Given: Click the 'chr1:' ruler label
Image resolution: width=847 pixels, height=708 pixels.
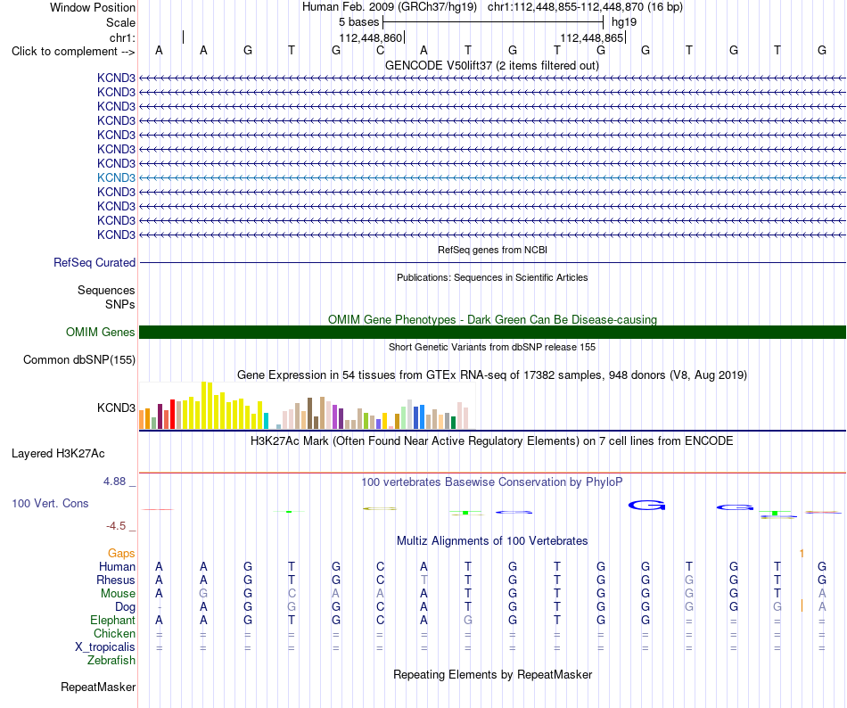Looking at the screenshot, I should [x=122, y=37].
